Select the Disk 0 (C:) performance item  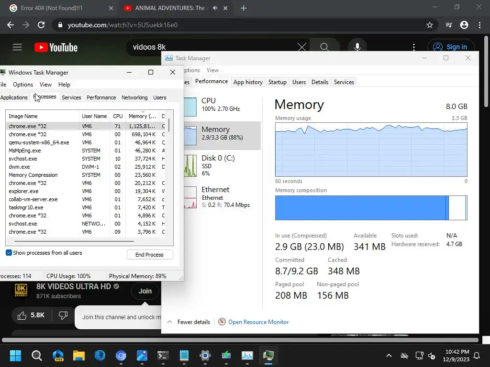[x=222, y=165]
